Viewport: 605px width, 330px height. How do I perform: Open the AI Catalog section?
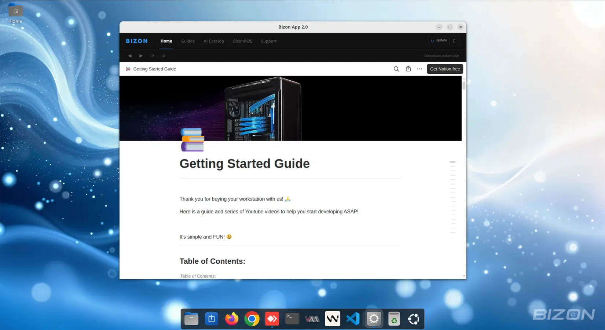tap(213, 41)
